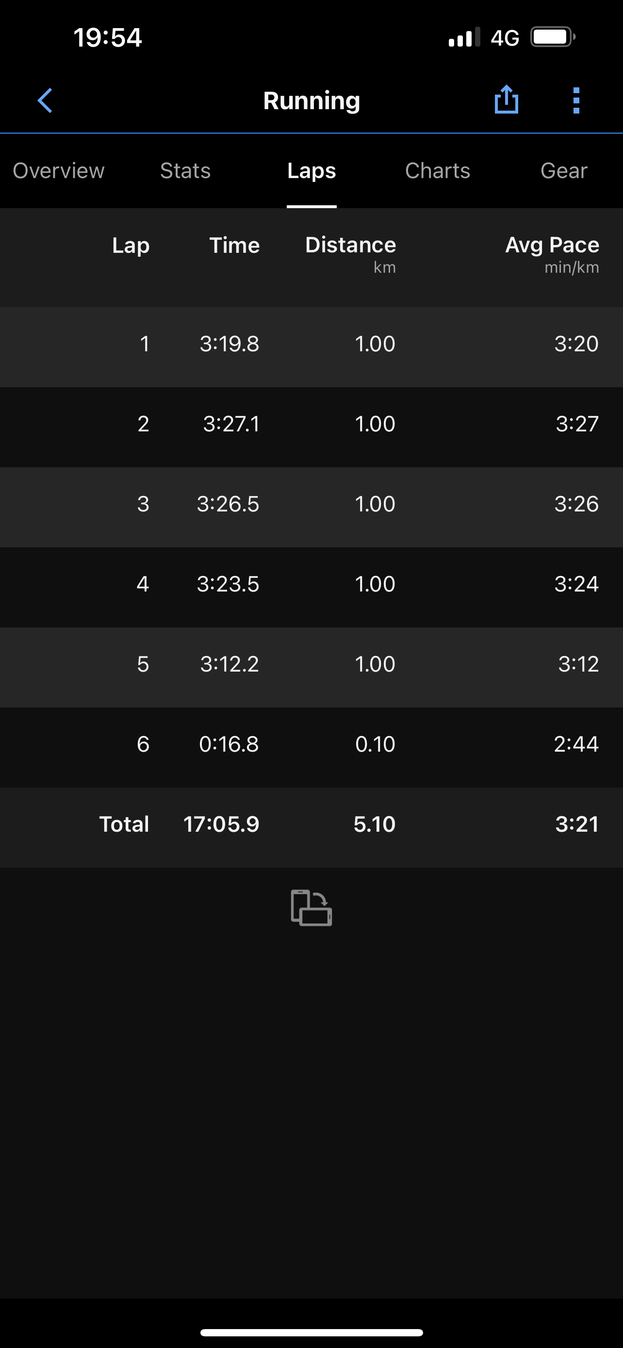
Task: Select lap 6 row with 0:16.8
Action: click(311, 745)
